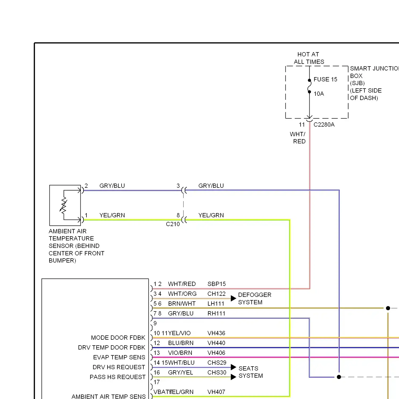Click the DRV TEMP DOOR FDBK label
This screenshot has width=399, height=399.
coord(111,348)
